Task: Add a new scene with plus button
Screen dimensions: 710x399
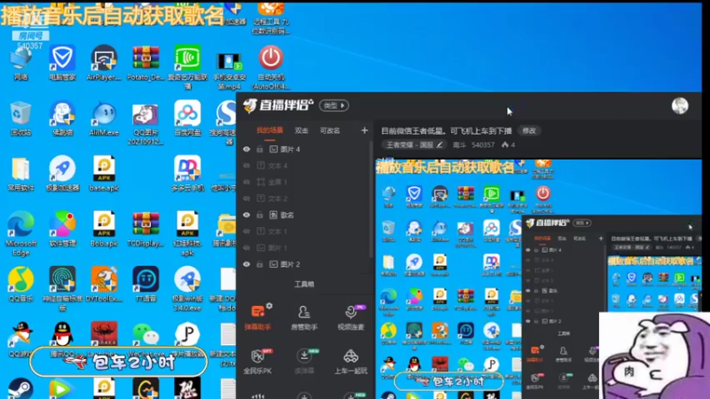Action: pos(365,130)
